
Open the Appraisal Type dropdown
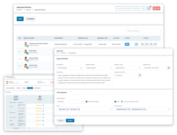click(x=128, y=68)
